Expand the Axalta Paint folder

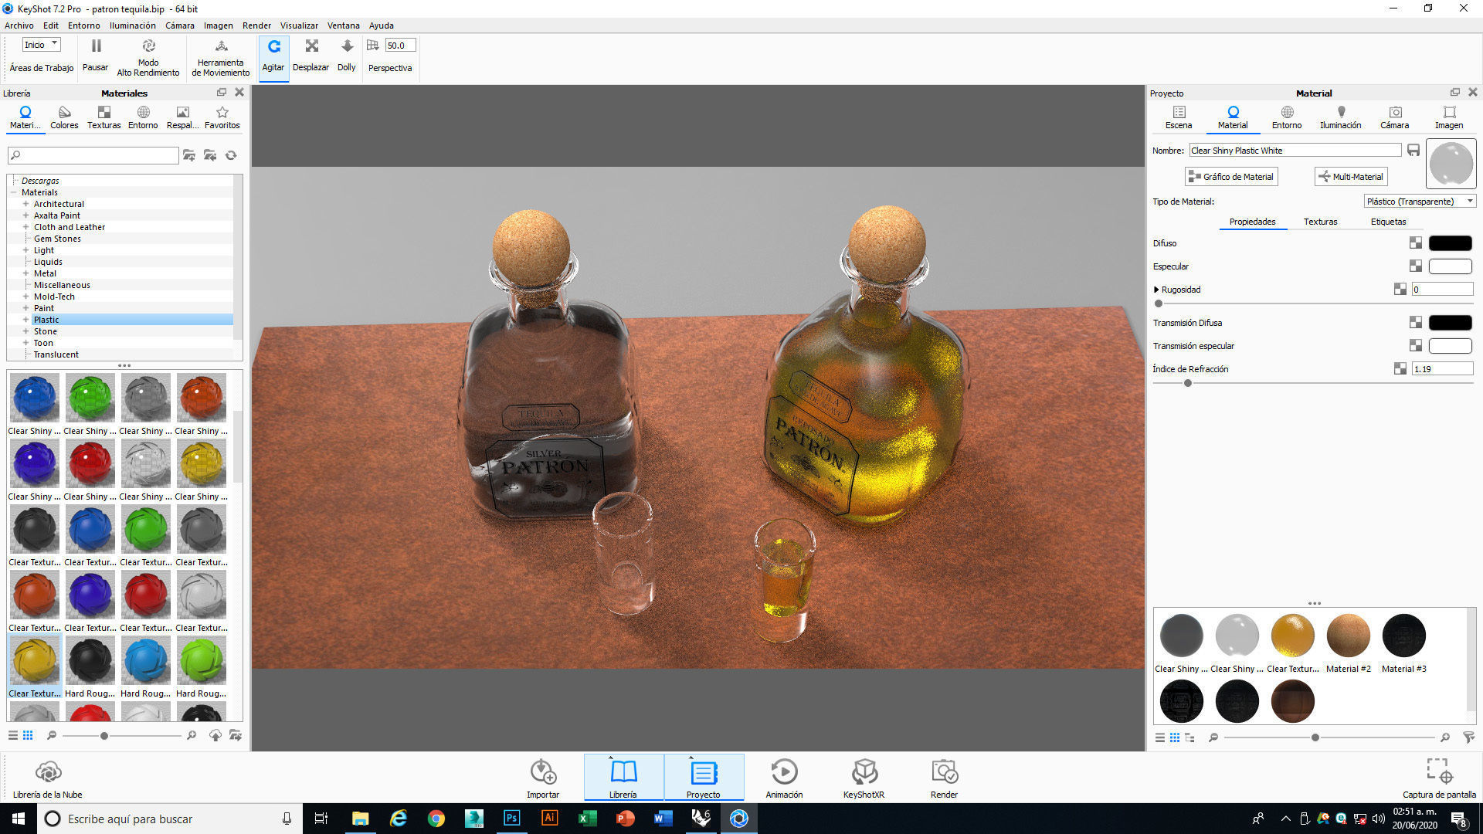pyautogui.click(x=25, y=215)
